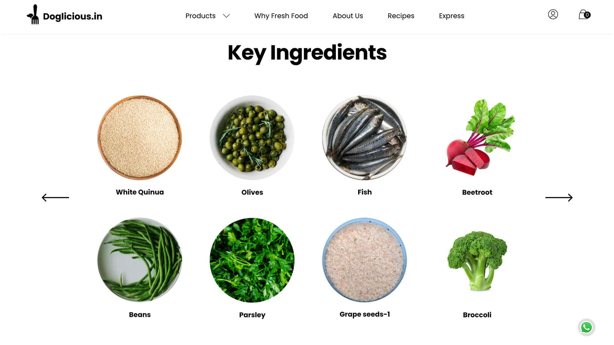Image resolution: width=614 pixels, height=345 pixels.
Task: Open the shopping bag cart icon
Action: [x=584, y=14]
